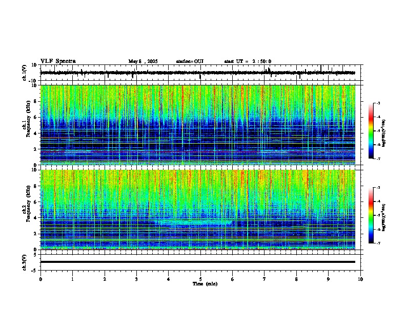
Task: Click the "ch.3(V)" vertical axis label
Action: tap(25, 262)
